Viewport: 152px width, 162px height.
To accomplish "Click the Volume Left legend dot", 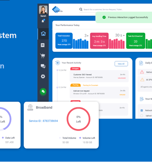I will [80, 138].
